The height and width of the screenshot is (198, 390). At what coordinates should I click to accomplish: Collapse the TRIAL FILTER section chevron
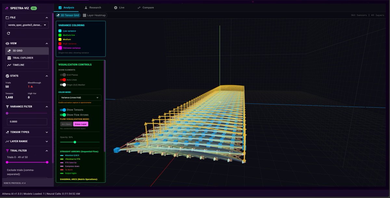coord(46,151)
